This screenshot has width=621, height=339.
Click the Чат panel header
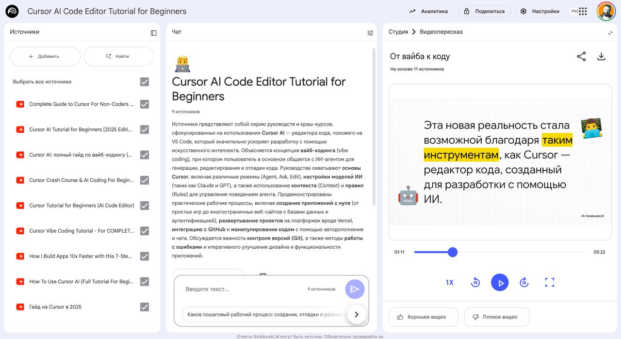177,32
